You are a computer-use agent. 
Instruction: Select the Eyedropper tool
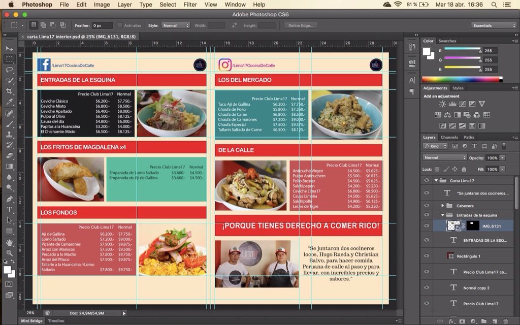[9, 102]
